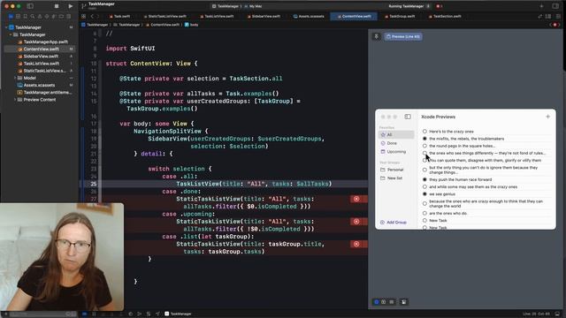Open the adjust editor options icon

click(x=548, y=16)
